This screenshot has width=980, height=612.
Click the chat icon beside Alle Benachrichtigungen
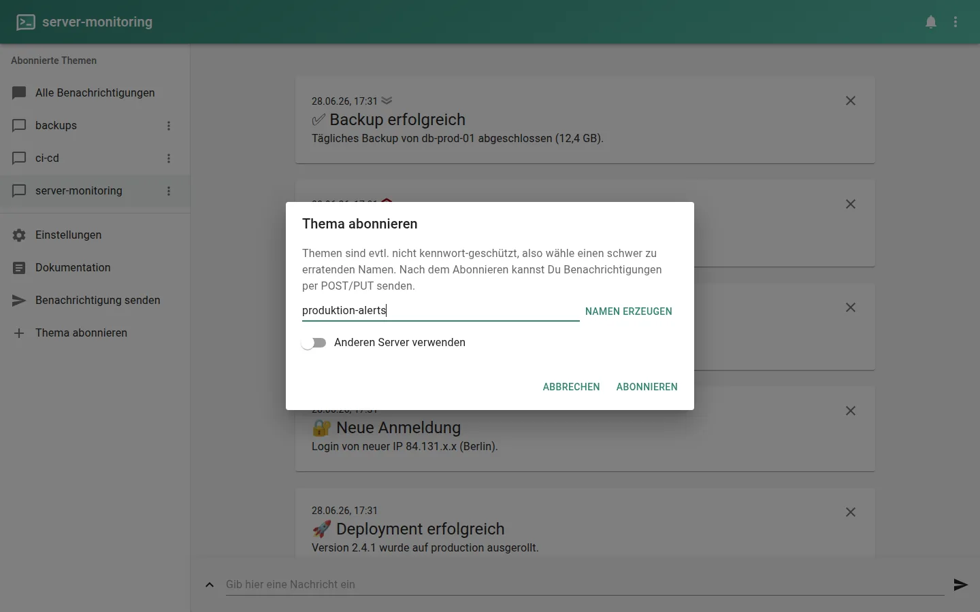[x=19, y=93]
